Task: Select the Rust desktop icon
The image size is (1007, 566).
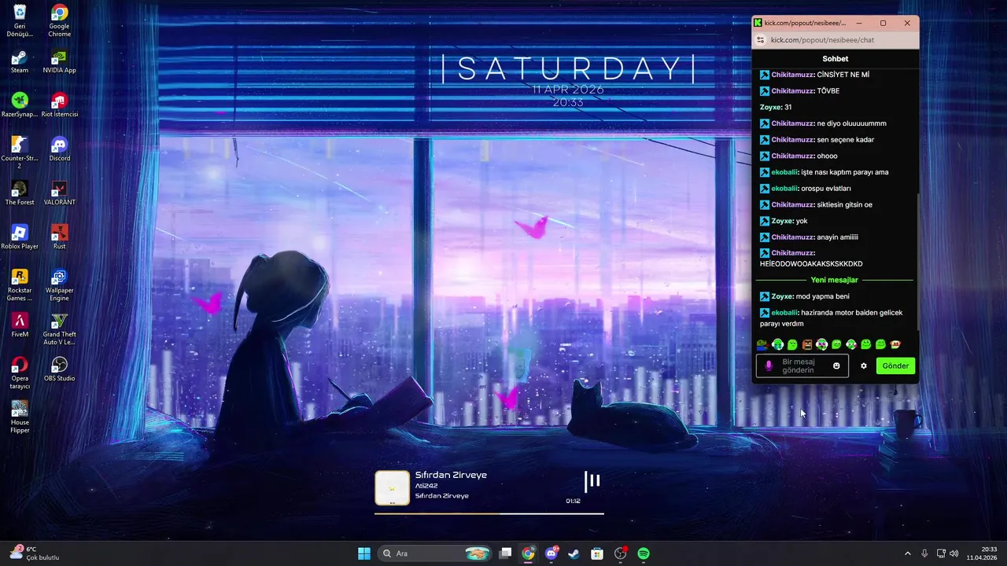Action: (59, 237)
